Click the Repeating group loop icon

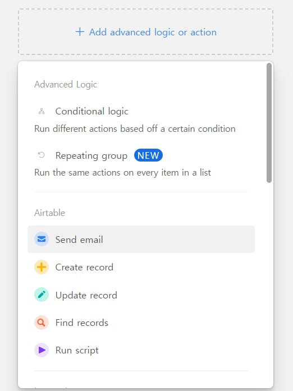(x=41, y=155)
